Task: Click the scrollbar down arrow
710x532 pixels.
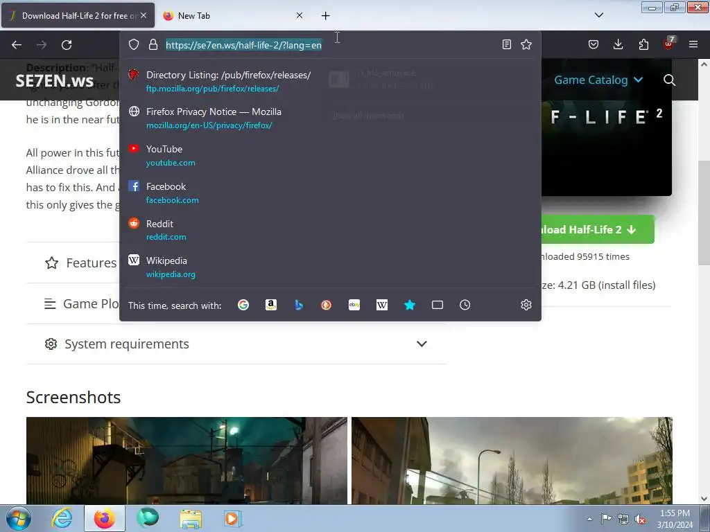Action: 704,499
